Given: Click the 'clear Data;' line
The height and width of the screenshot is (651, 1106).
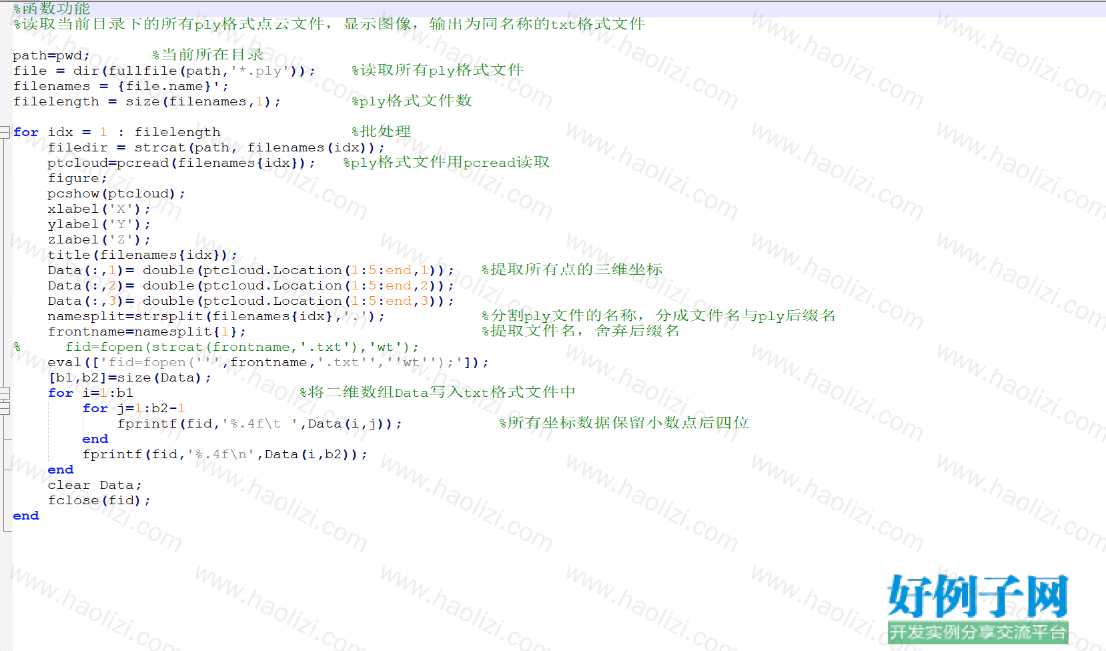Looking at the screenshot, I should point(95,485).
